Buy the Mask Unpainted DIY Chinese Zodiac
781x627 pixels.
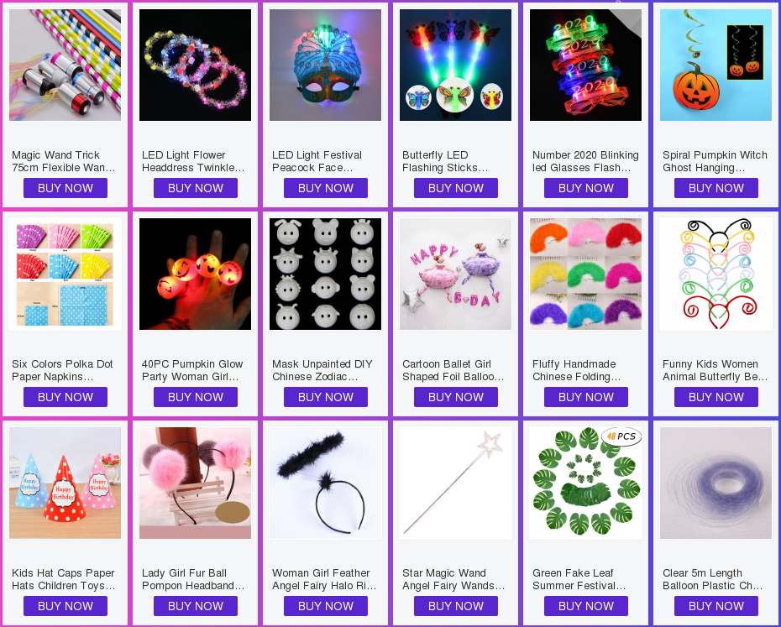click(326, 397)
